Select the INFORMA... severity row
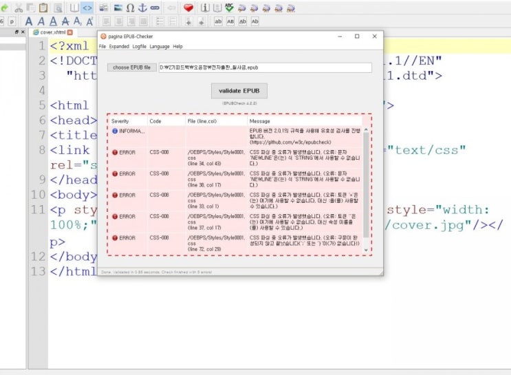This screenshot has height=375, width=511. tap(235, 136)
